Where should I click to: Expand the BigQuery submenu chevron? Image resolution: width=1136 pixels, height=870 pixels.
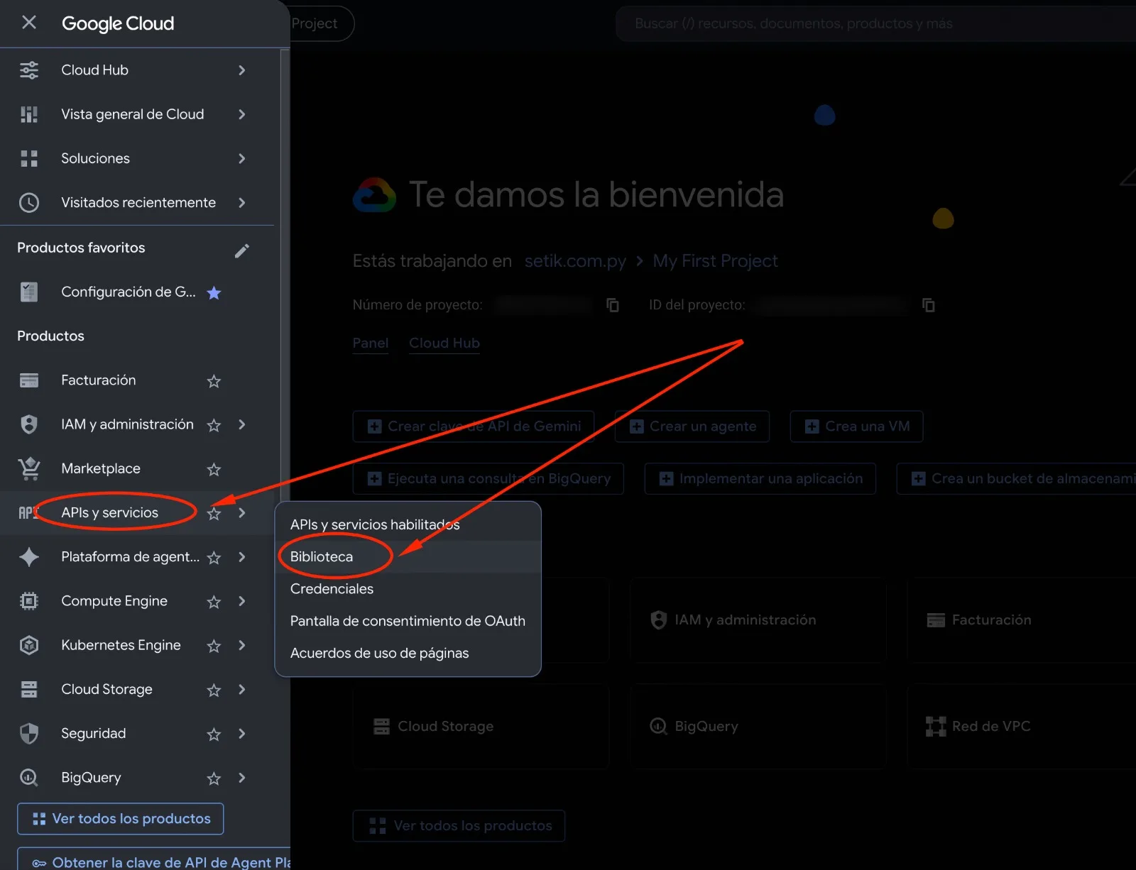[x=242, y=778]
